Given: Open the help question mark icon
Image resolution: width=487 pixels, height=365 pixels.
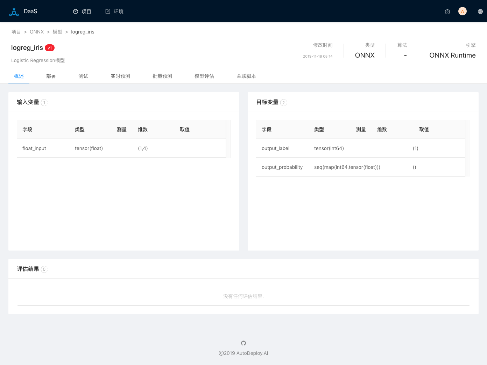Looking at the screenshot, I should point(447,12).
